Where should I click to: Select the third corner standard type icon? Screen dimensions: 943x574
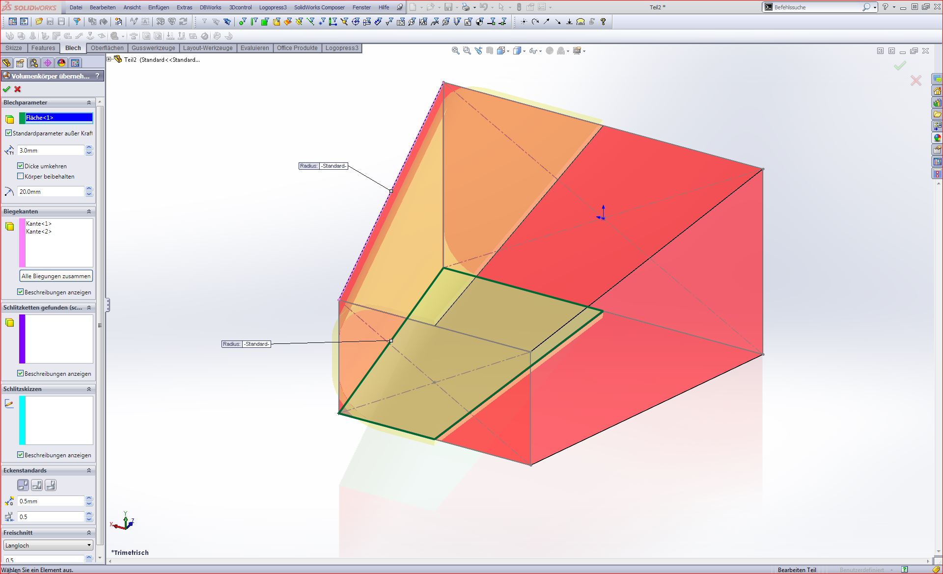pyautogui.click(x=51, y=485)
